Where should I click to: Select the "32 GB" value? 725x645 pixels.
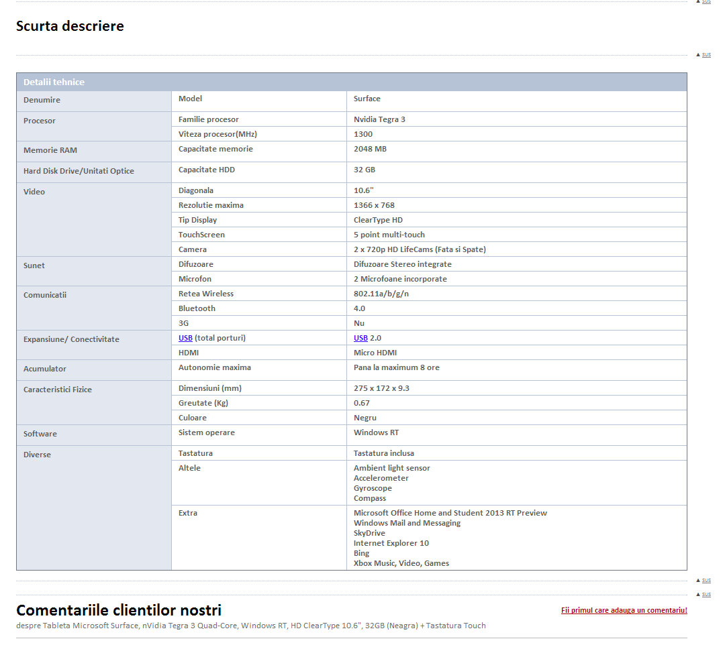pyautogui.click(x=365, y=170)
